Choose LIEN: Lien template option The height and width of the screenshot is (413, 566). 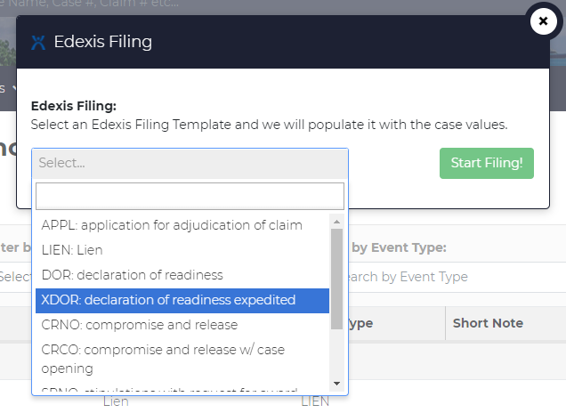(182, 250)
